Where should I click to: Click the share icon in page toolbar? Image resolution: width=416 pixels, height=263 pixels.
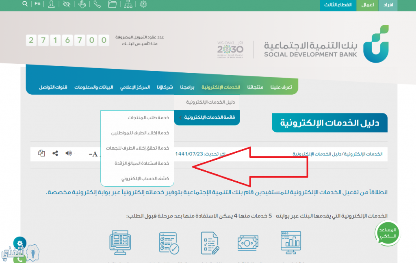pos(55,153)
